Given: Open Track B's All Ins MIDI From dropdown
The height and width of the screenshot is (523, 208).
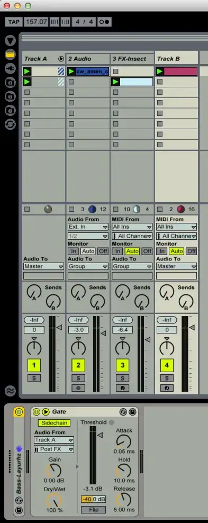Looking at the screenshot, I should coord(176,227).
